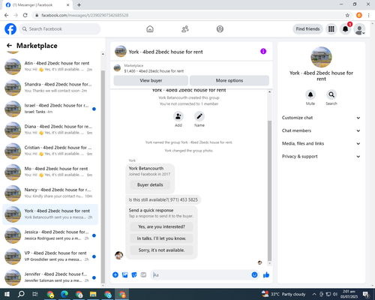Screen dimensions: 375x300
Task: Open more actions plus icon in composer
Action: (x=115, y=275)
